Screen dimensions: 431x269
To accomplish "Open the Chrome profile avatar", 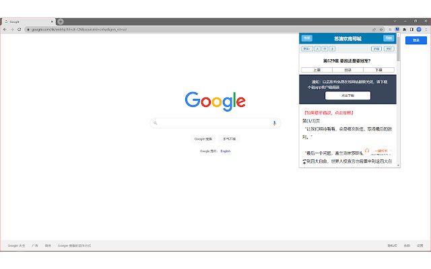I will [x=419, y=30].
